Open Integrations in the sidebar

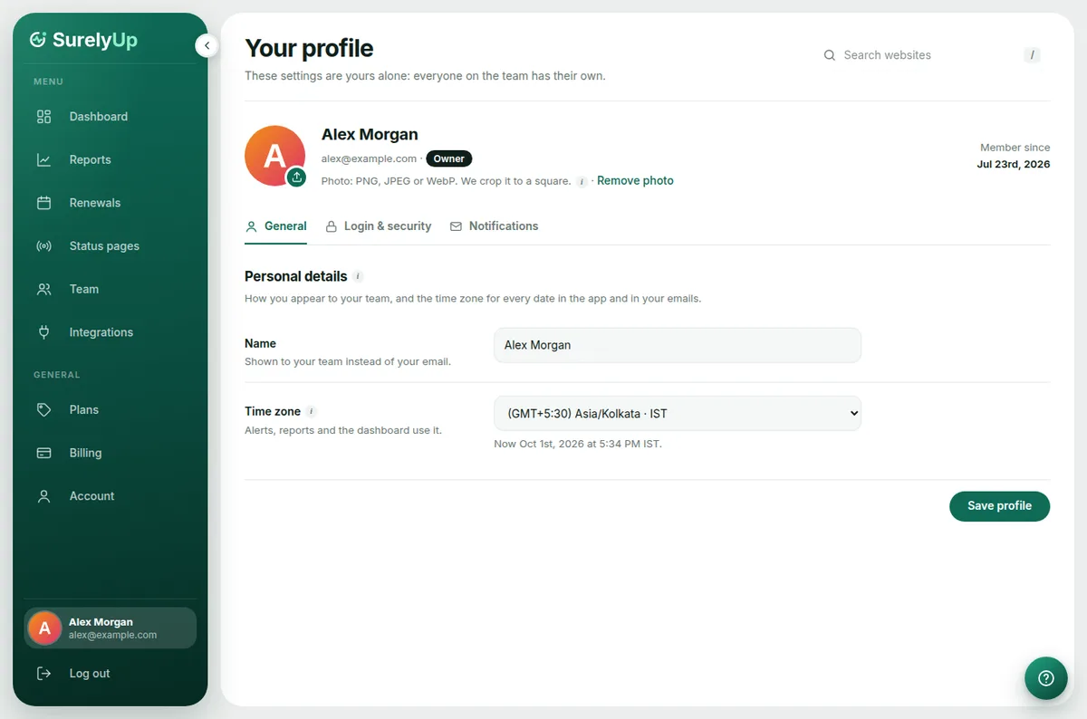(111, 332)
